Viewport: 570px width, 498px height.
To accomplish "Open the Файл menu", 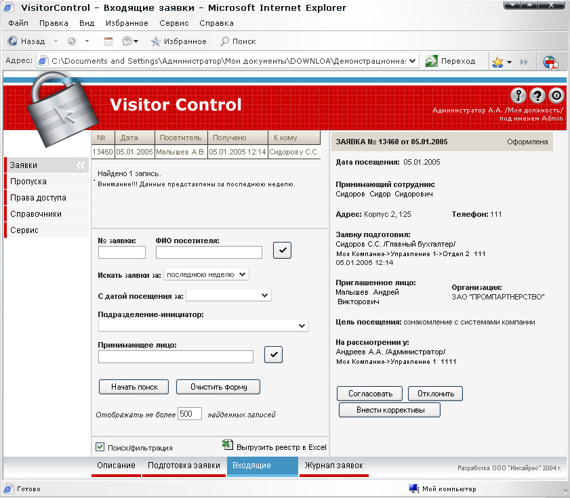I will [x=18, y=23].
